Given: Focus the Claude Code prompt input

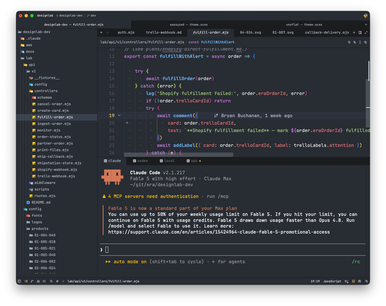Looking at the screenshot, I should tap(233, 250).
